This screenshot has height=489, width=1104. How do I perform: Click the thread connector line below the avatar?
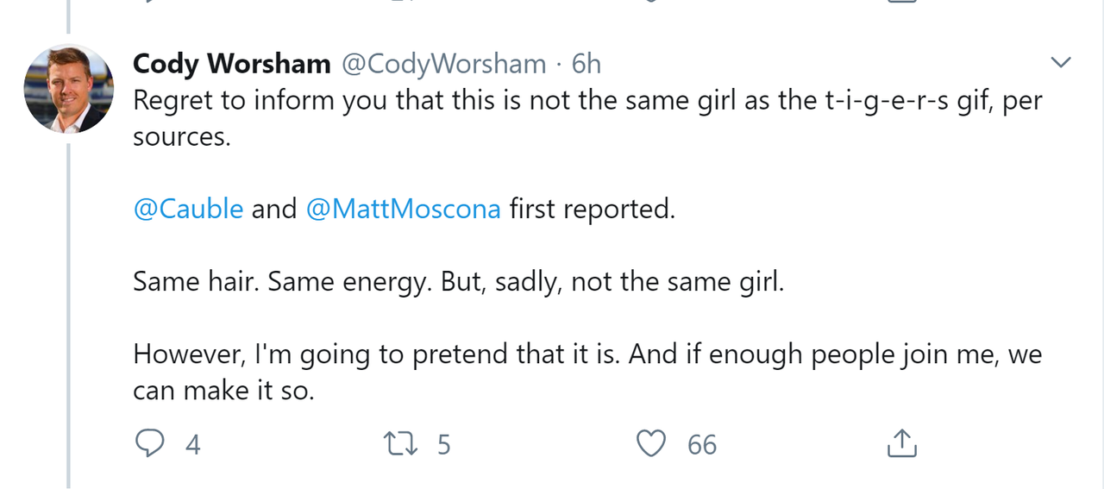click(69, 310)
